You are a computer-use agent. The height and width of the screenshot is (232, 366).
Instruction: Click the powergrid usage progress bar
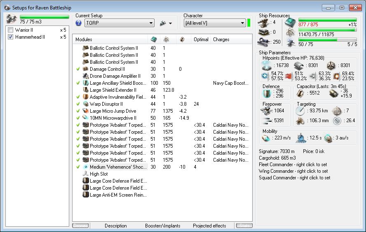pos(328,30)
